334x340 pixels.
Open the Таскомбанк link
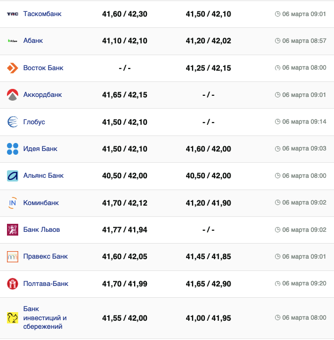click(x=42, y=14)
